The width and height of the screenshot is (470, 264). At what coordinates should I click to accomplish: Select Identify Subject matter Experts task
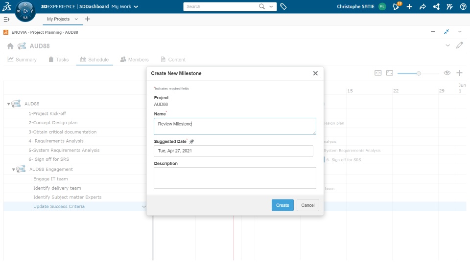pos(68,197)
